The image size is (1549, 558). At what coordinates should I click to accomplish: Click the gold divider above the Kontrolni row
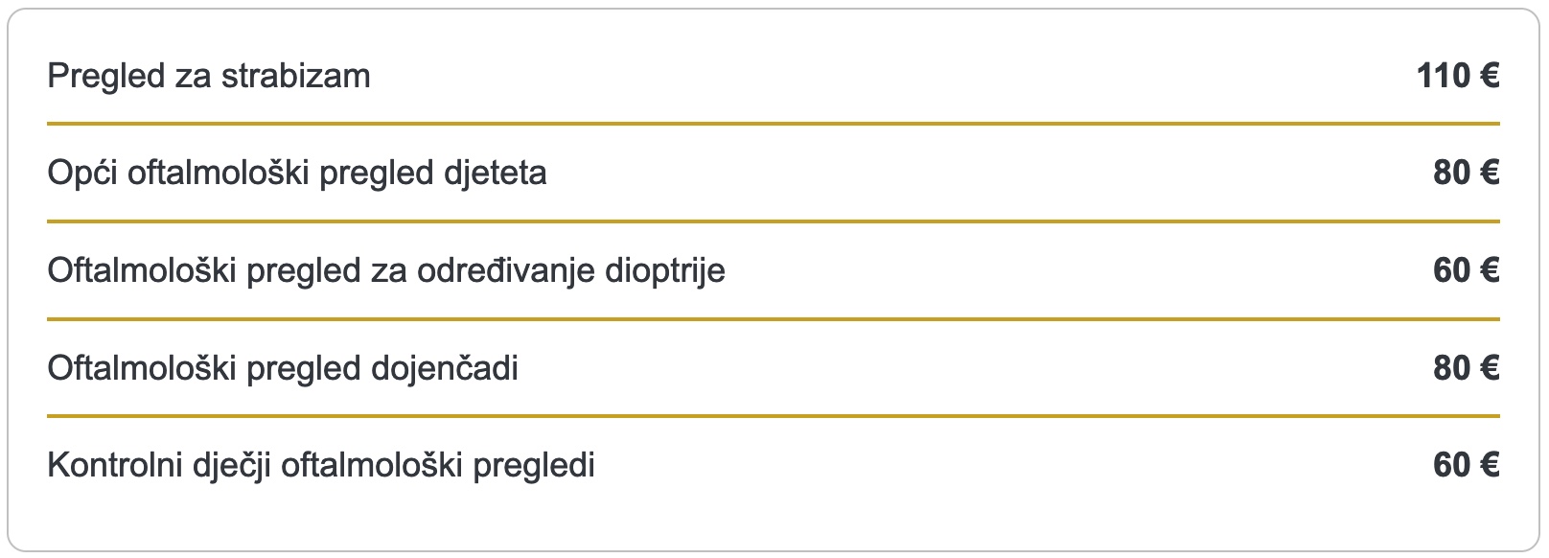[773, 416]
